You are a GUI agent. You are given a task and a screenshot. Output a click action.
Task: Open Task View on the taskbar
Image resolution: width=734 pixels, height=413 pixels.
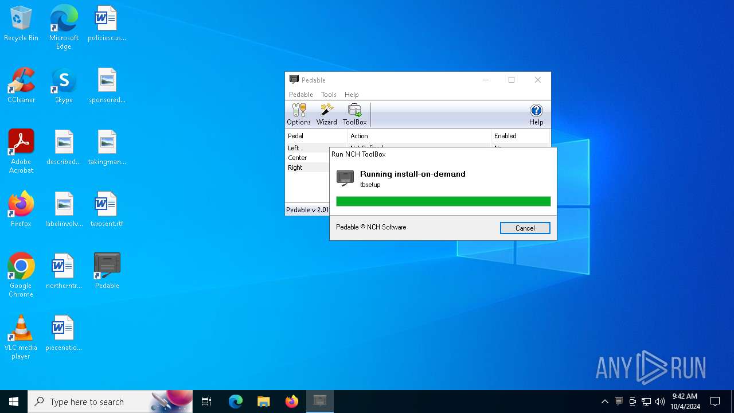[x=206, y=402]
